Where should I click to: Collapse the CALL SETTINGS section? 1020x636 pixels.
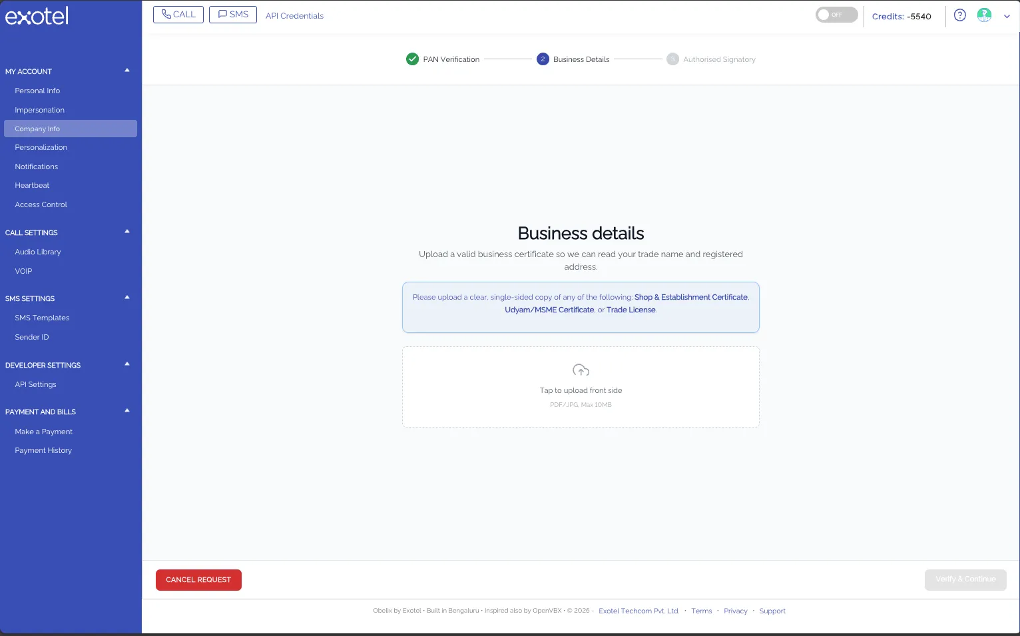click(x=127, y=232)
